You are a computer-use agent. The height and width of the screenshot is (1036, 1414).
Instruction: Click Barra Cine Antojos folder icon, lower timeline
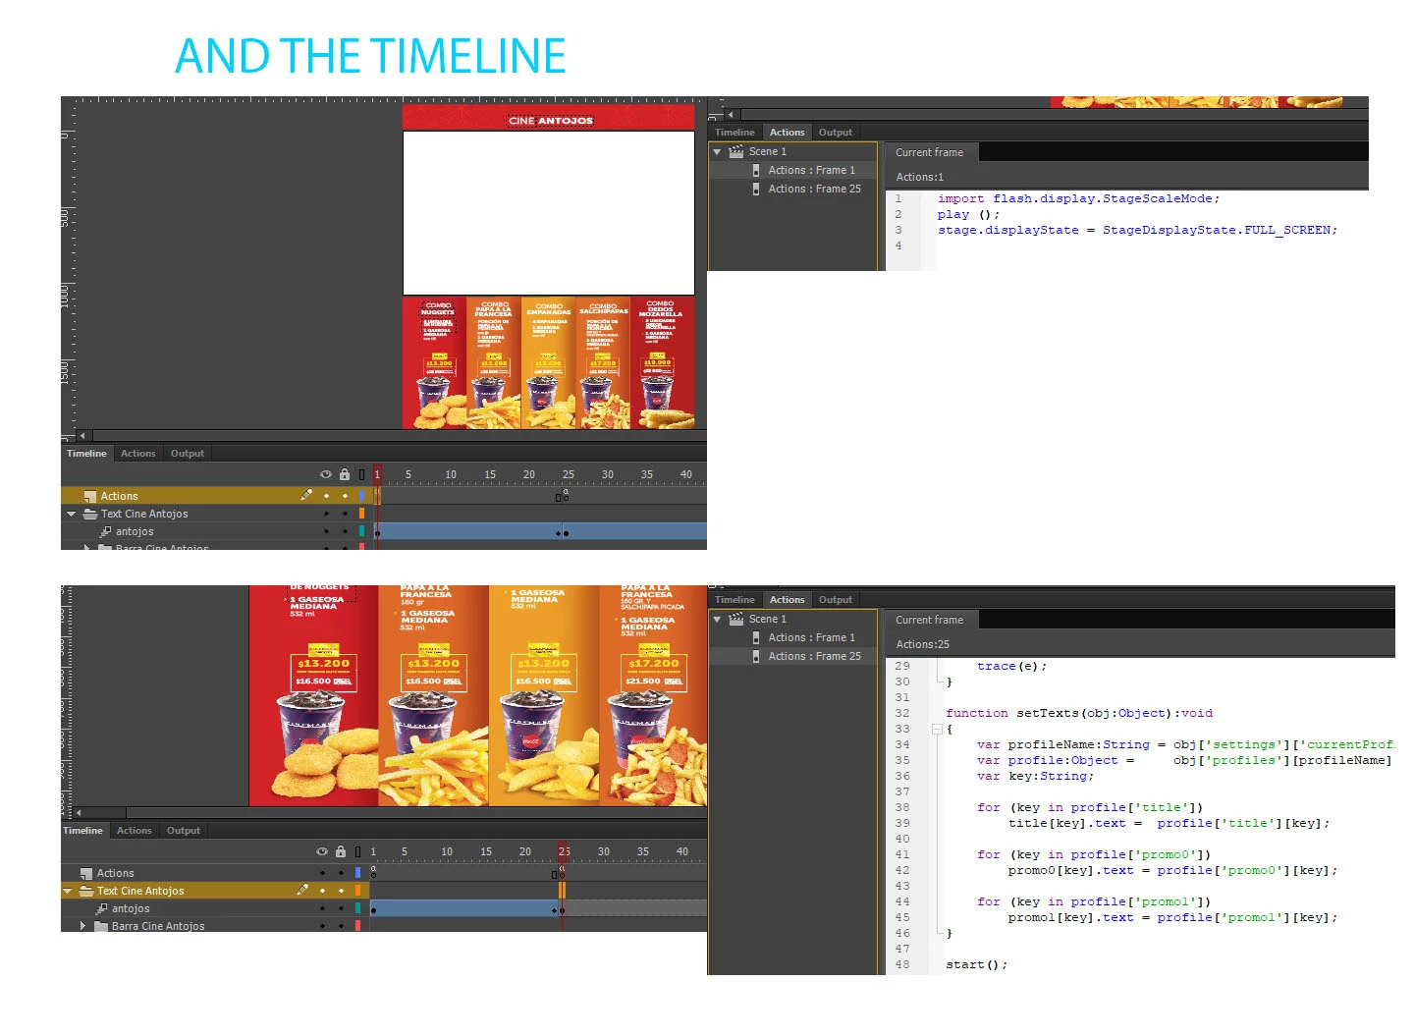(x=101, y=926)
